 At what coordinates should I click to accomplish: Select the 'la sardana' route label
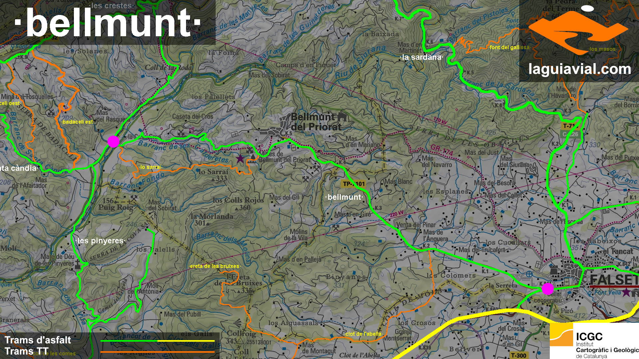pyautogui.click(x=421, y=57)
